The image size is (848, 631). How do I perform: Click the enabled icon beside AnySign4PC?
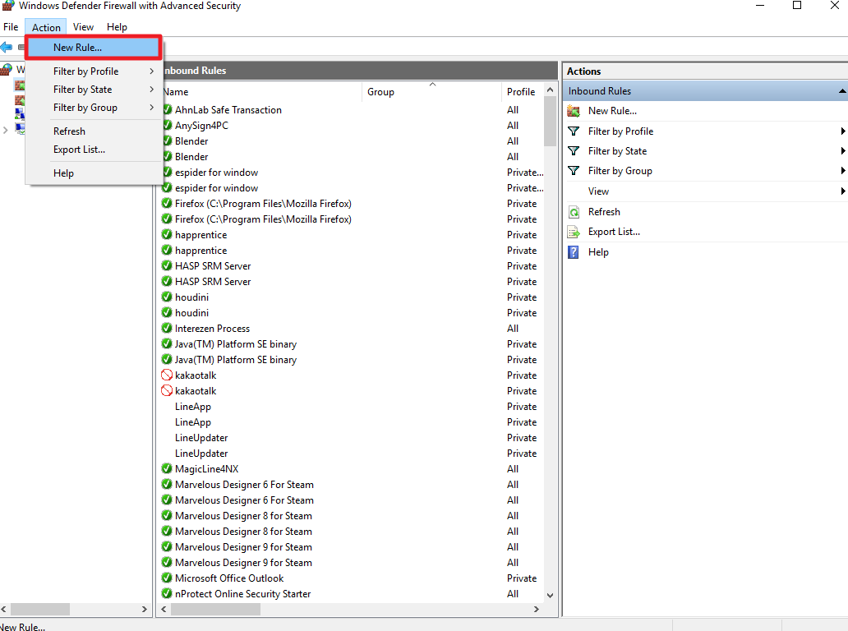pyautogui.click(x=167, y=126)
